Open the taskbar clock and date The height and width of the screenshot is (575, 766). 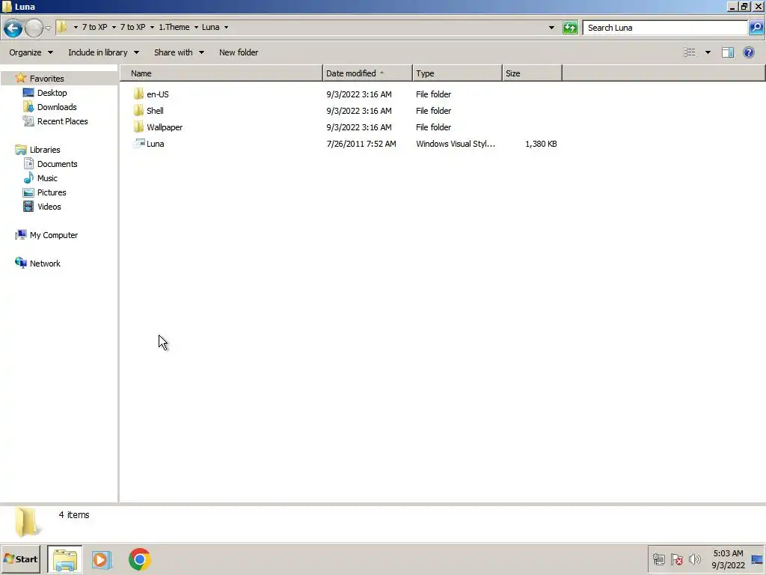(x=728, y=559)
